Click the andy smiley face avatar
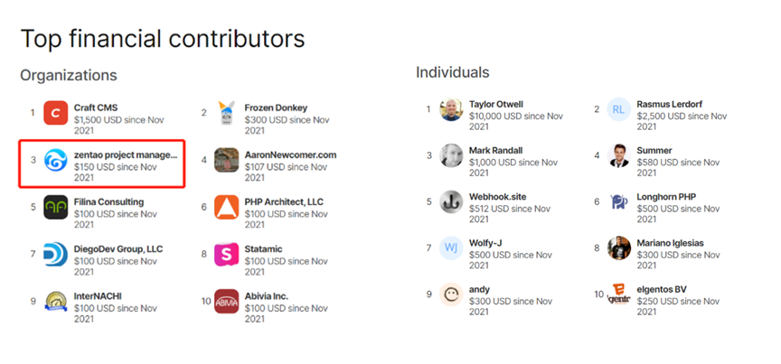781x364 pixels. [x=451, y=294]
